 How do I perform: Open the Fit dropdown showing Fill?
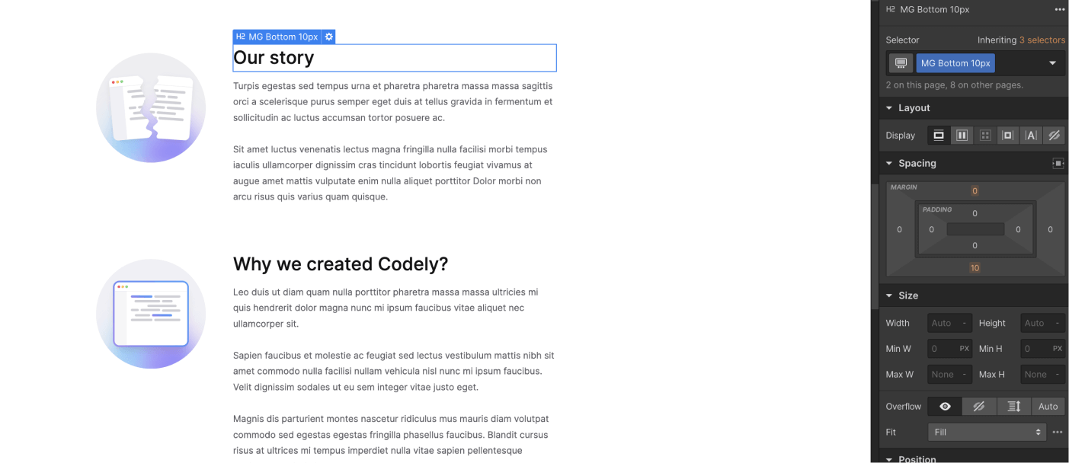click(x=987, y=432)
